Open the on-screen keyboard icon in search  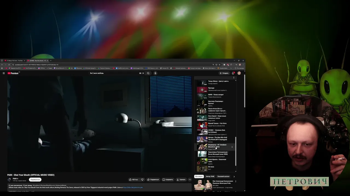point(140,73)
